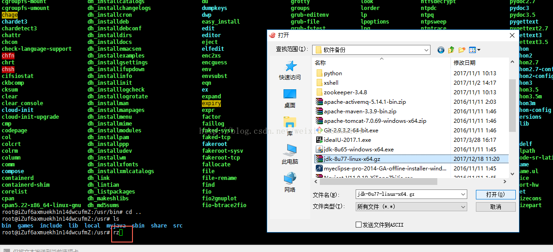The image size is (553, 252).
Task: Select file name zookeeper-3.4.8 in list
Action: (345, 92)
